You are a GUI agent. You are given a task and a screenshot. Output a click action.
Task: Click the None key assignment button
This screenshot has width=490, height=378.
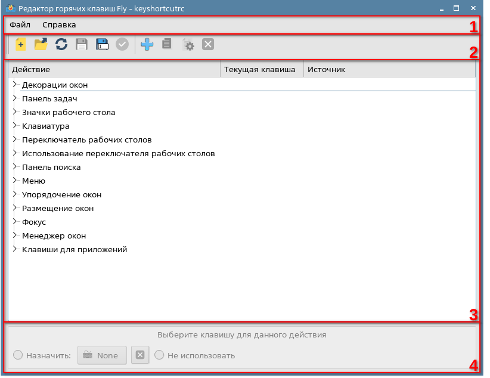[102, 355]
